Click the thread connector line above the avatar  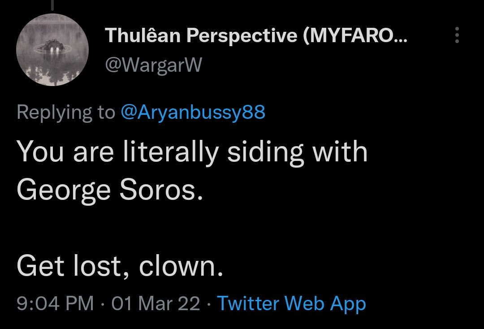[52, 4]
